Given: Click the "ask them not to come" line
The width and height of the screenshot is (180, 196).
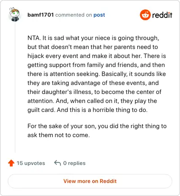Looking at the screenshot, I should 58,135.
